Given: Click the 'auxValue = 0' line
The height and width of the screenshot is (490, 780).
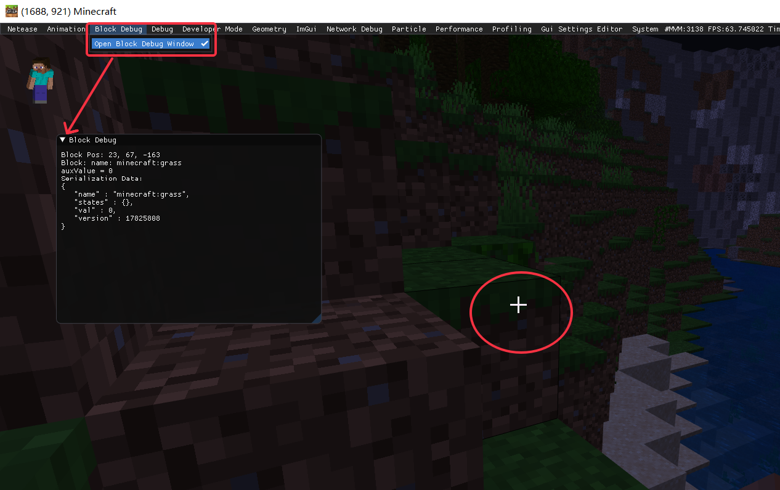Looking at the screenshot, I should point(87,171).
